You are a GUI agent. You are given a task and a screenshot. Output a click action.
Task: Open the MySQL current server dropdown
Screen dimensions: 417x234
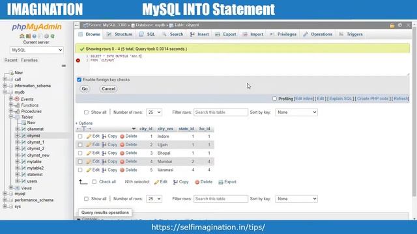(x=36, y=50)
